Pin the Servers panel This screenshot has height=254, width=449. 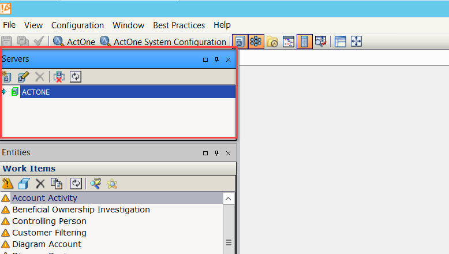pos(217,59)
